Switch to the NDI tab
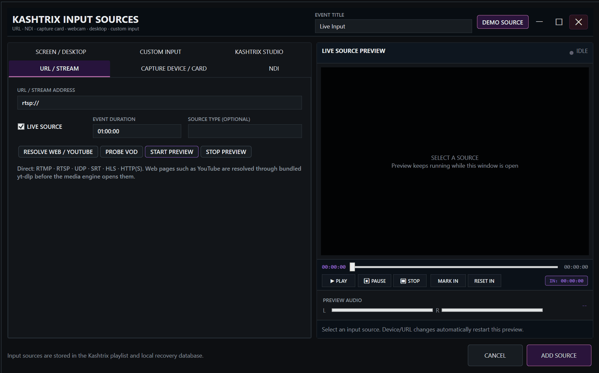The height and width of the screenshot is (373, 599). (x=274, y=69)
